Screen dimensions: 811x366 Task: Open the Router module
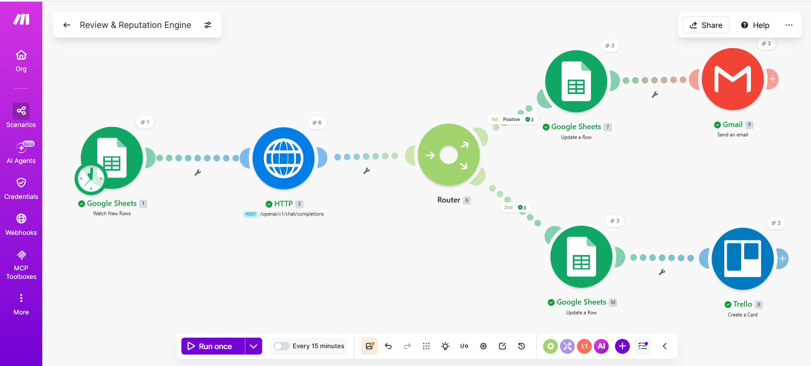point(449,155)
